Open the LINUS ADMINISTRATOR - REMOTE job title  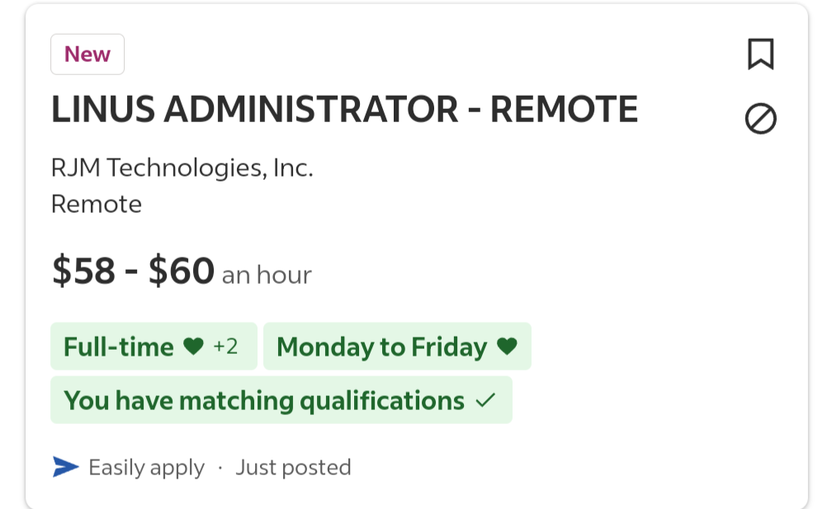(x=344, y=109)
